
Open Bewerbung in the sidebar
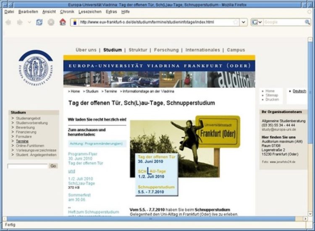25,127
